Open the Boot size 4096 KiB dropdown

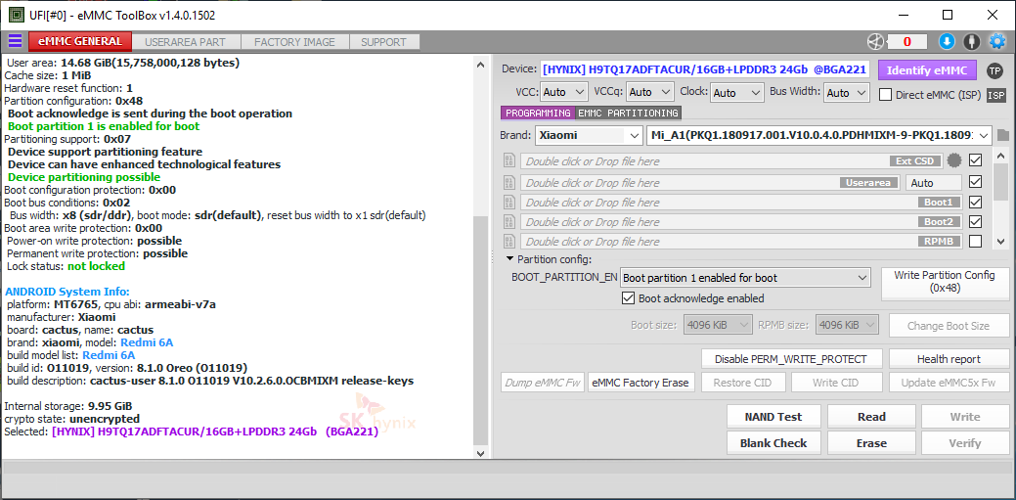[x=718, y=326]
